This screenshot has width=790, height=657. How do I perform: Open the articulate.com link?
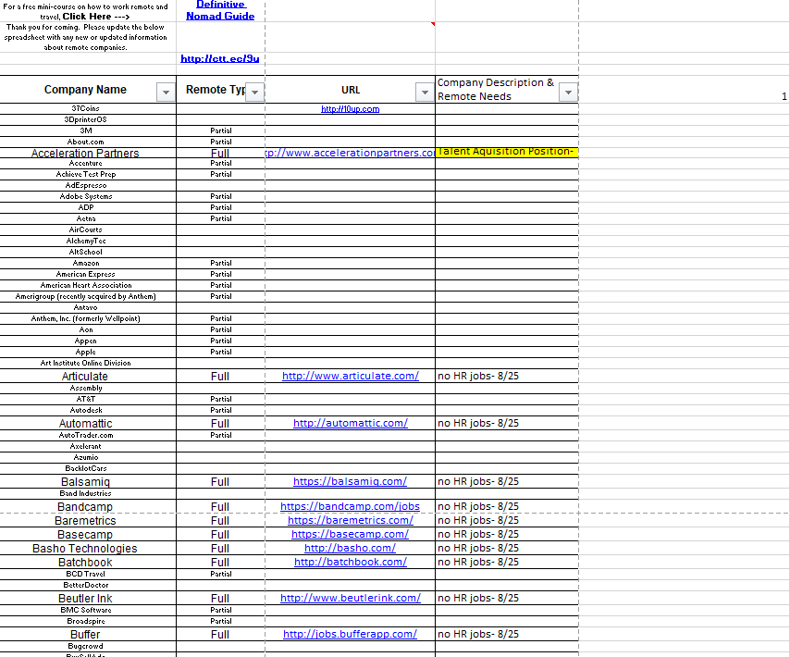click(x=351, y=376)
